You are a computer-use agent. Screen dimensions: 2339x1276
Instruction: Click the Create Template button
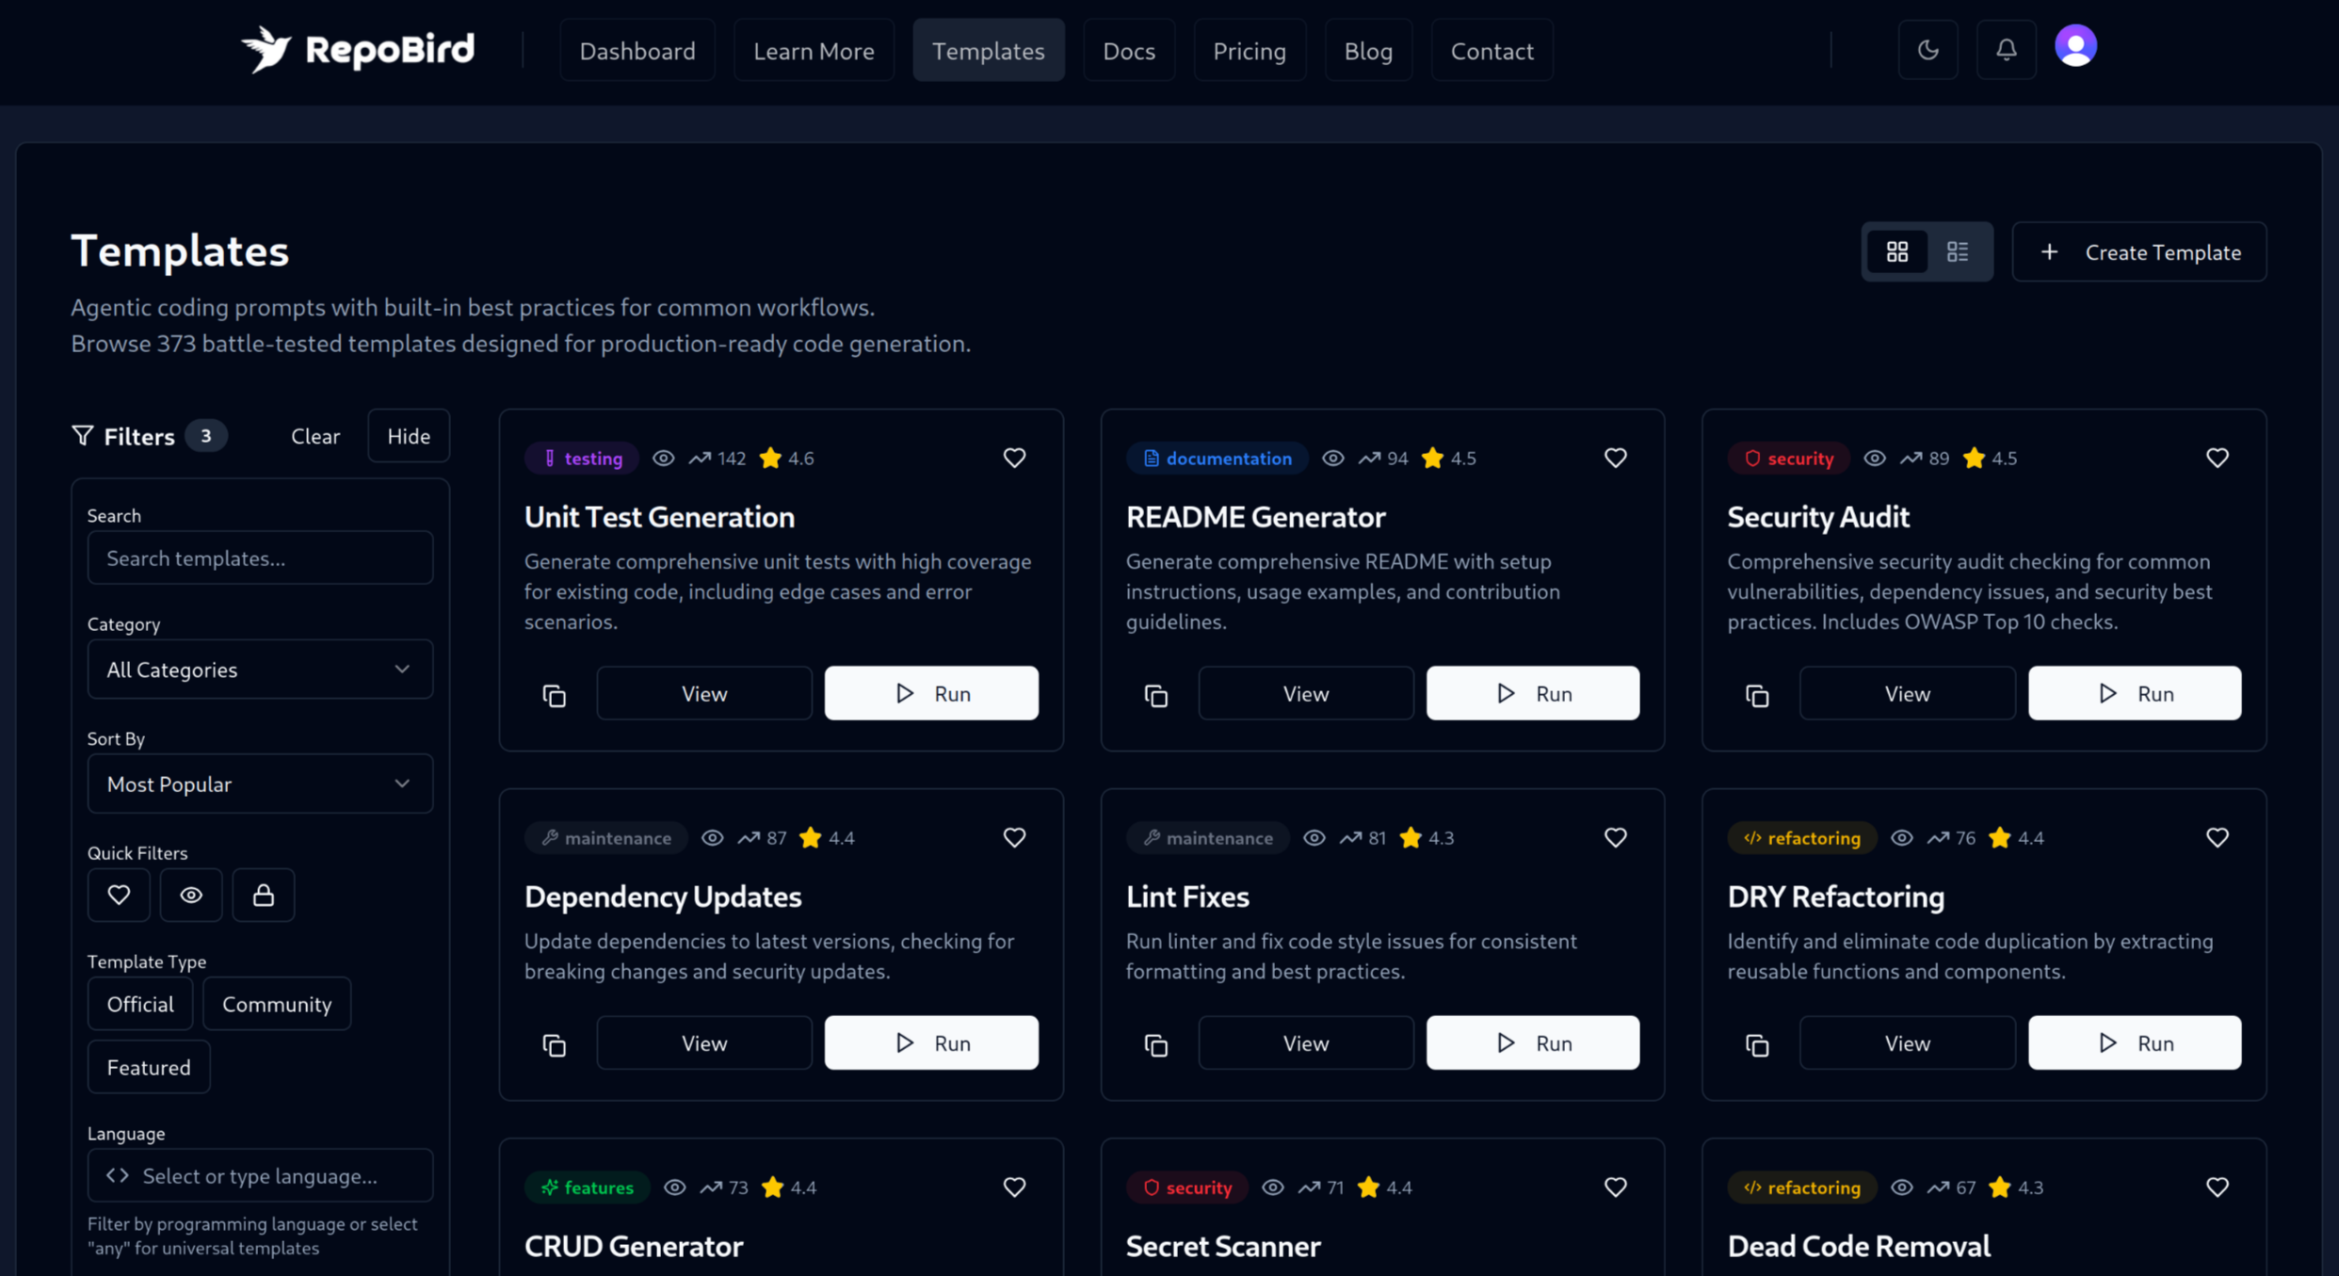2139,251
